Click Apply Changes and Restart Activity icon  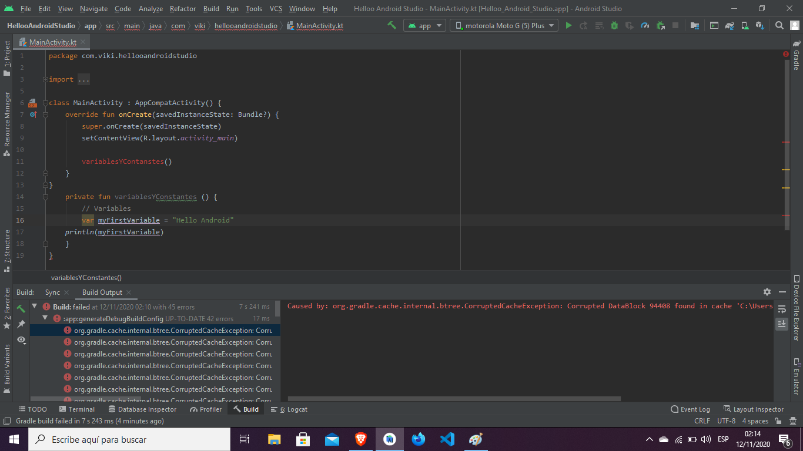click(584, 25)
